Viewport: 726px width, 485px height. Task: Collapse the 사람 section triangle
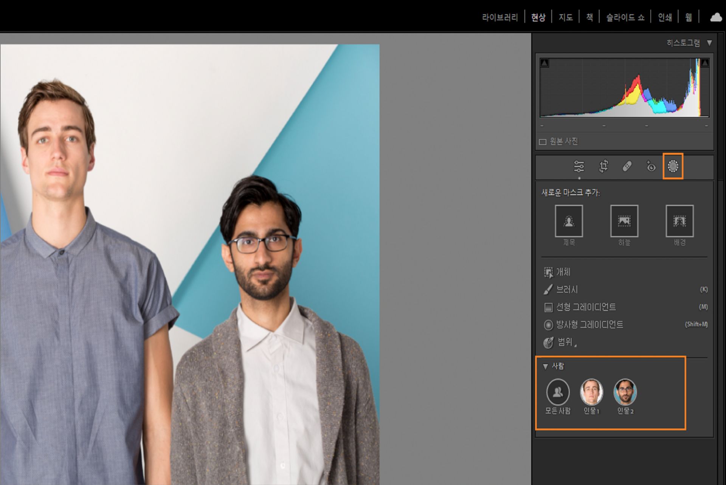coord(545,366)
